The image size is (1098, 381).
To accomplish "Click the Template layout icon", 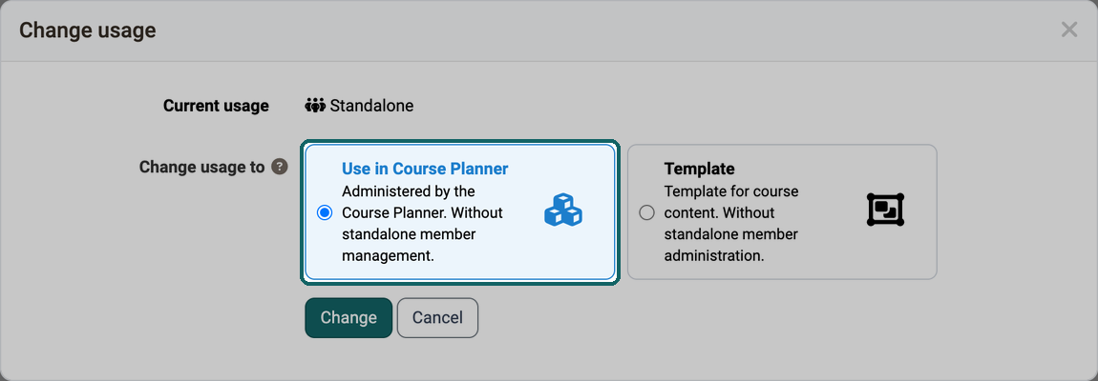I will [886, 210].
